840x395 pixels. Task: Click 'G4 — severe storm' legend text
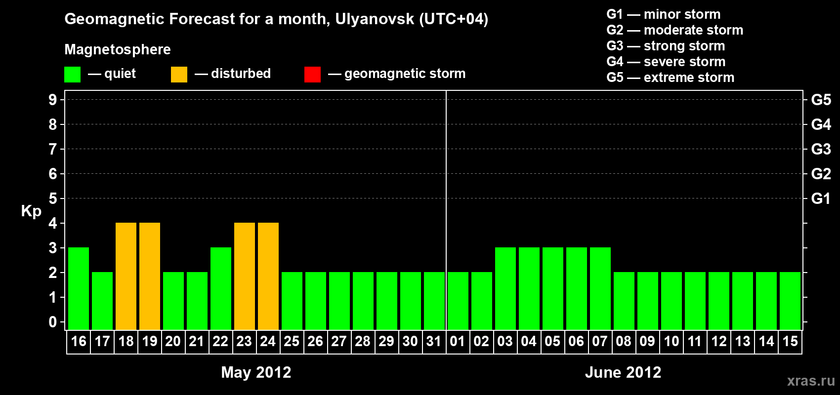[x=666, y=62]
